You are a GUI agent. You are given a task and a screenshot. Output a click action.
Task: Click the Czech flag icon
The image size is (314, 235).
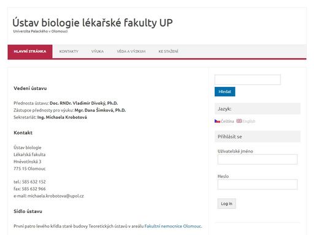[217, 121]
